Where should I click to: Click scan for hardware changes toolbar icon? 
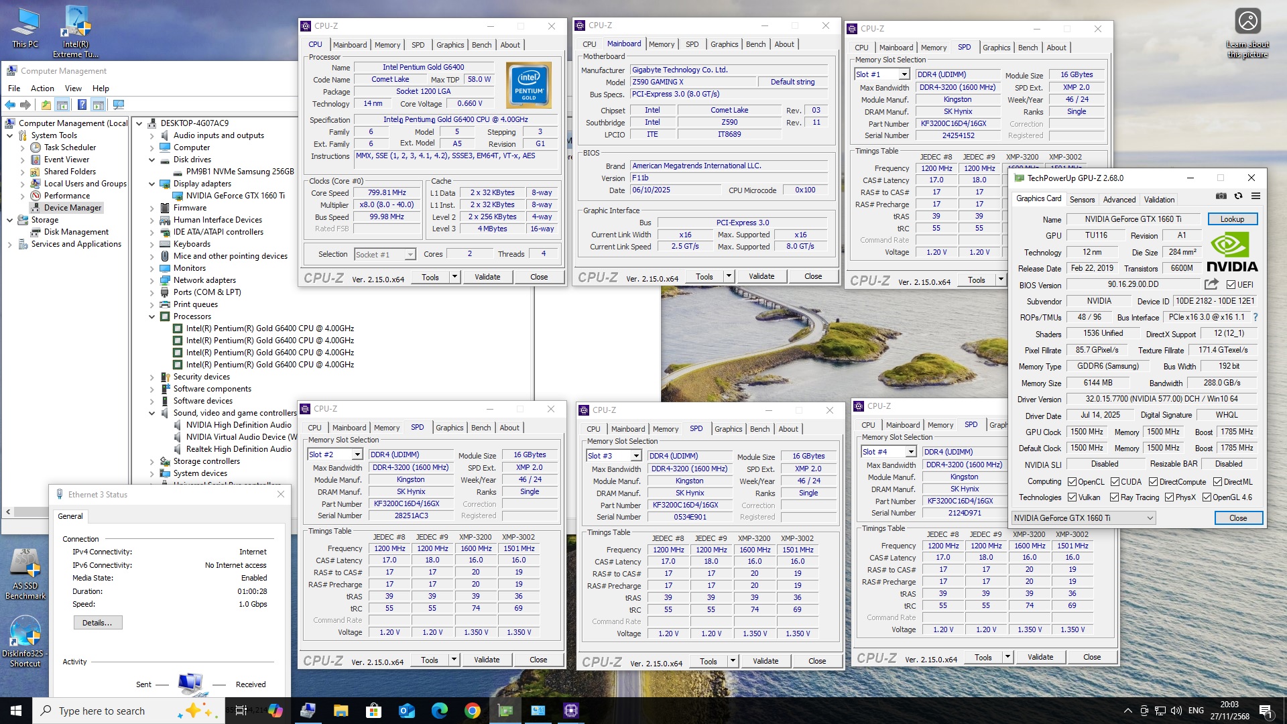119,105
